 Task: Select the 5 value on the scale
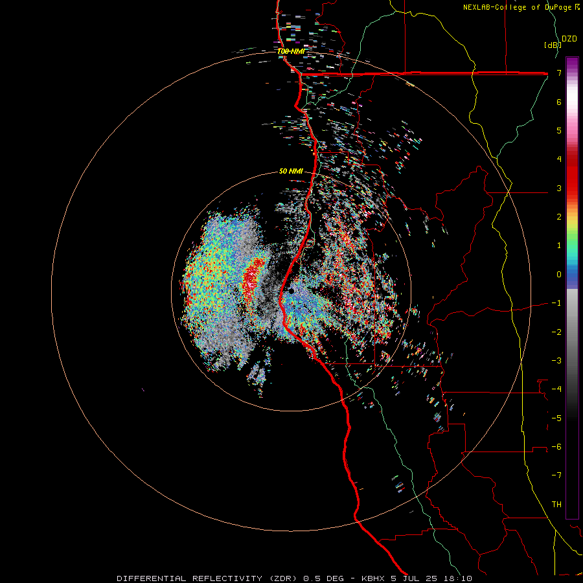tap(559, 130)
